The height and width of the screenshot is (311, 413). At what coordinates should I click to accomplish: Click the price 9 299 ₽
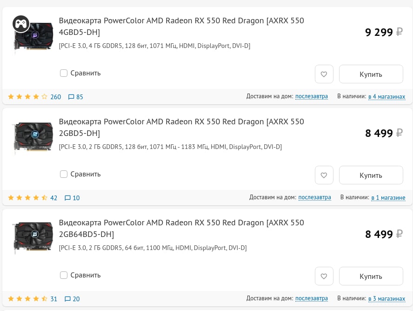384,32
